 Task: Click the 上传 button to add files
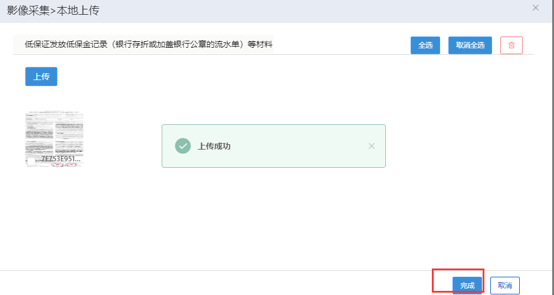click(x=41, y=77)
